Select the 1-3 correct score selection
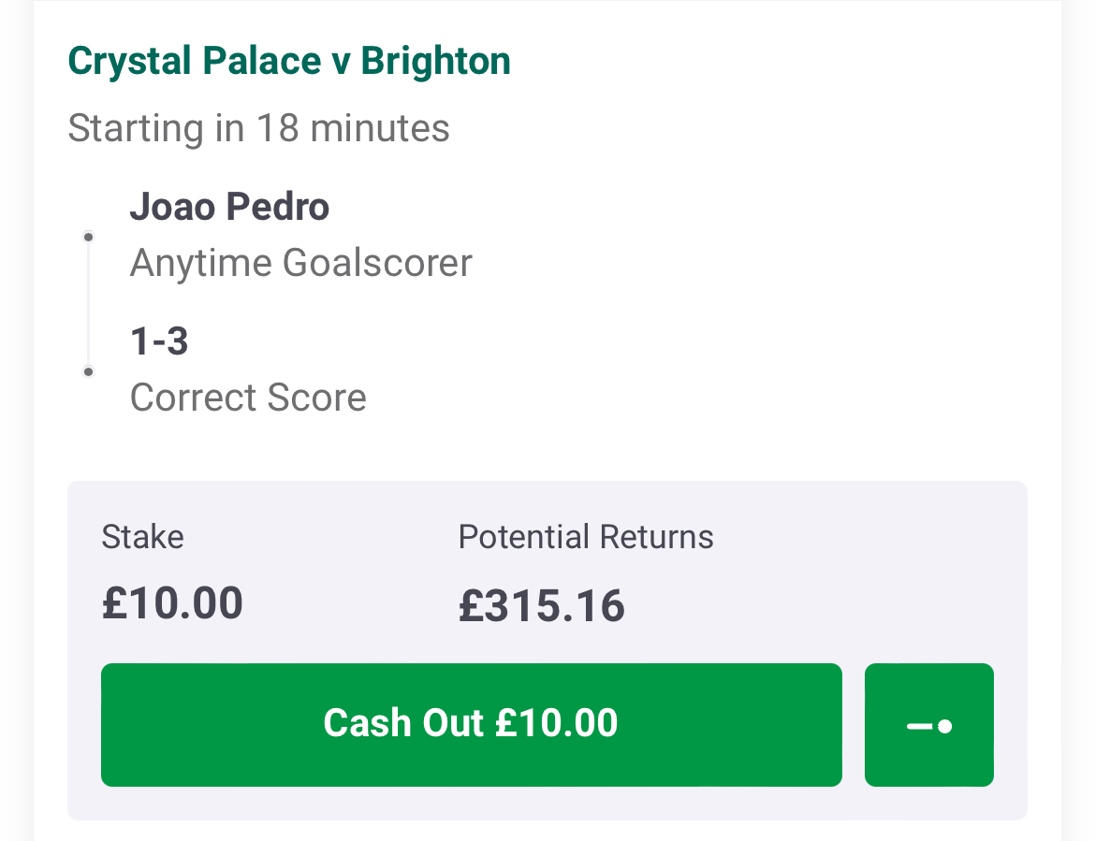 coord(159,341)
